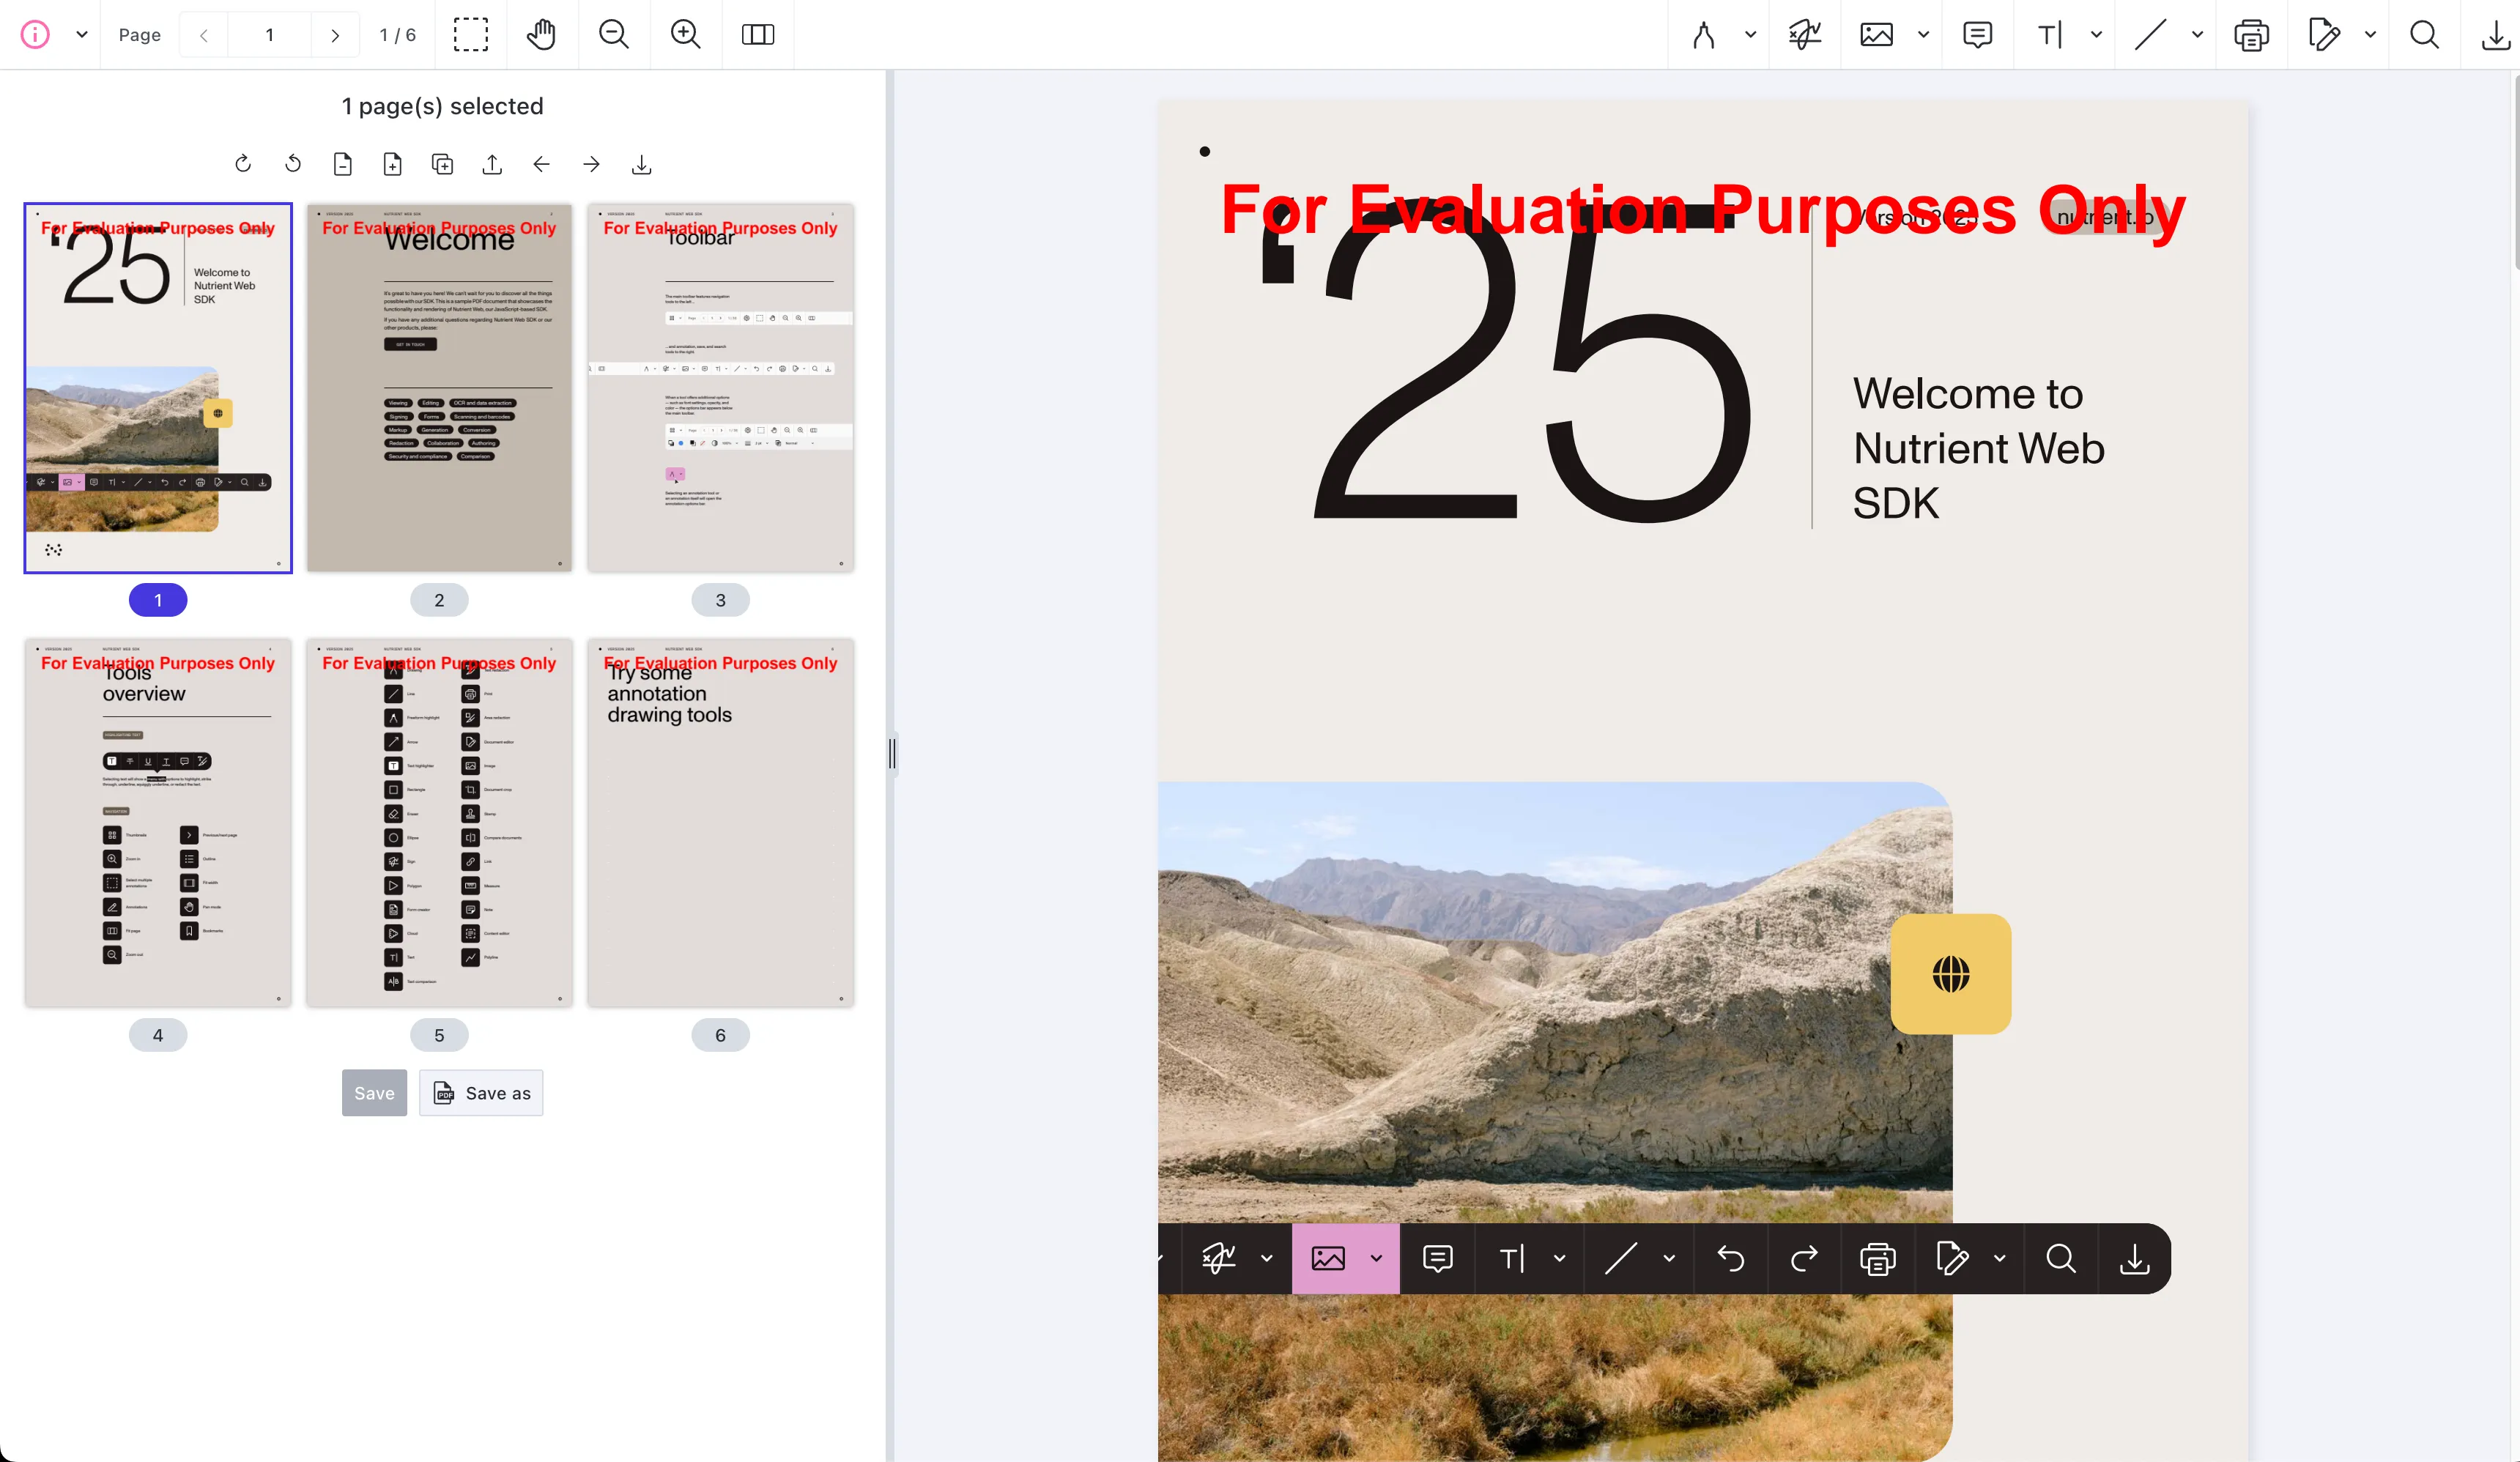
Task: Click the page number 3 badge
Action: coord(721,600)
